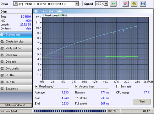154x114 pixels.
Task: Click the Contents value data
Action: click(29, 29)
